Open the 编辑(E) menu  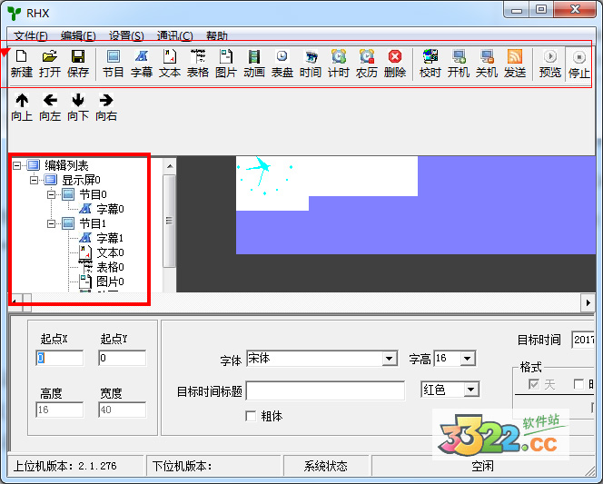coord(78,35)
